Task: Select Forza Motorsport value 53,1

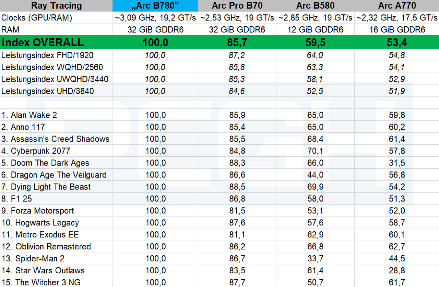Action: coord(315,211)
